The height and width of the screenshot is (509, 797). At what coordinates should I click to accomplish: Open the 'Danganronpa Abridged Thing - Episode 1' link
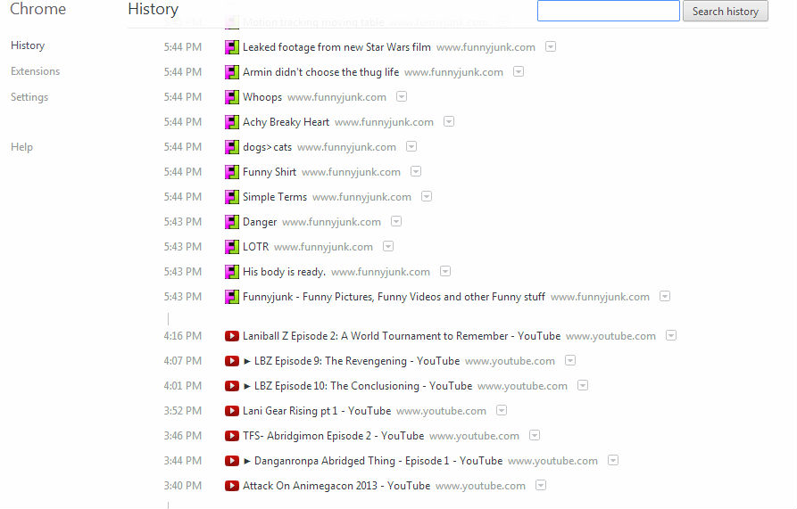point(373,461)
